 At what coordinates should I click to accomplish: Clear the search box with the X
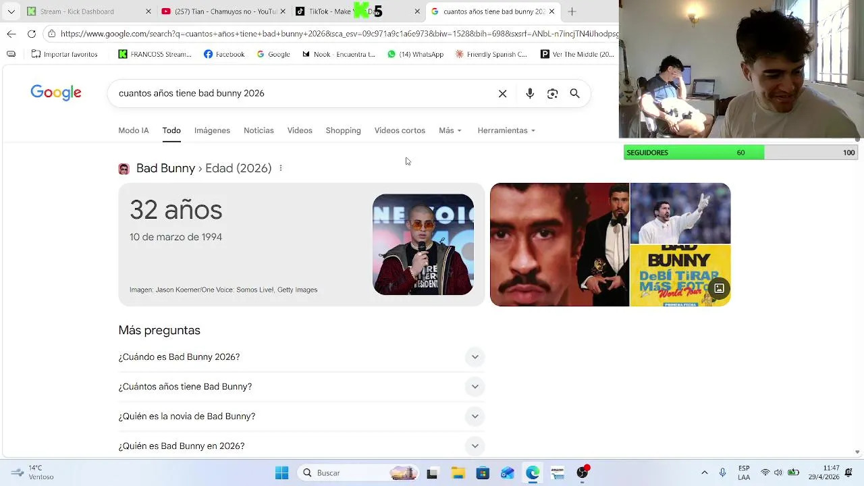(502, 94)
